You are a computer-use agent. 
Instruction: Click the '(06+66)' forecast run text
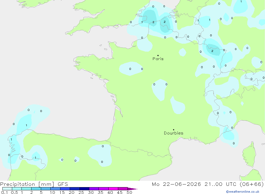click(x=252, y=184)
